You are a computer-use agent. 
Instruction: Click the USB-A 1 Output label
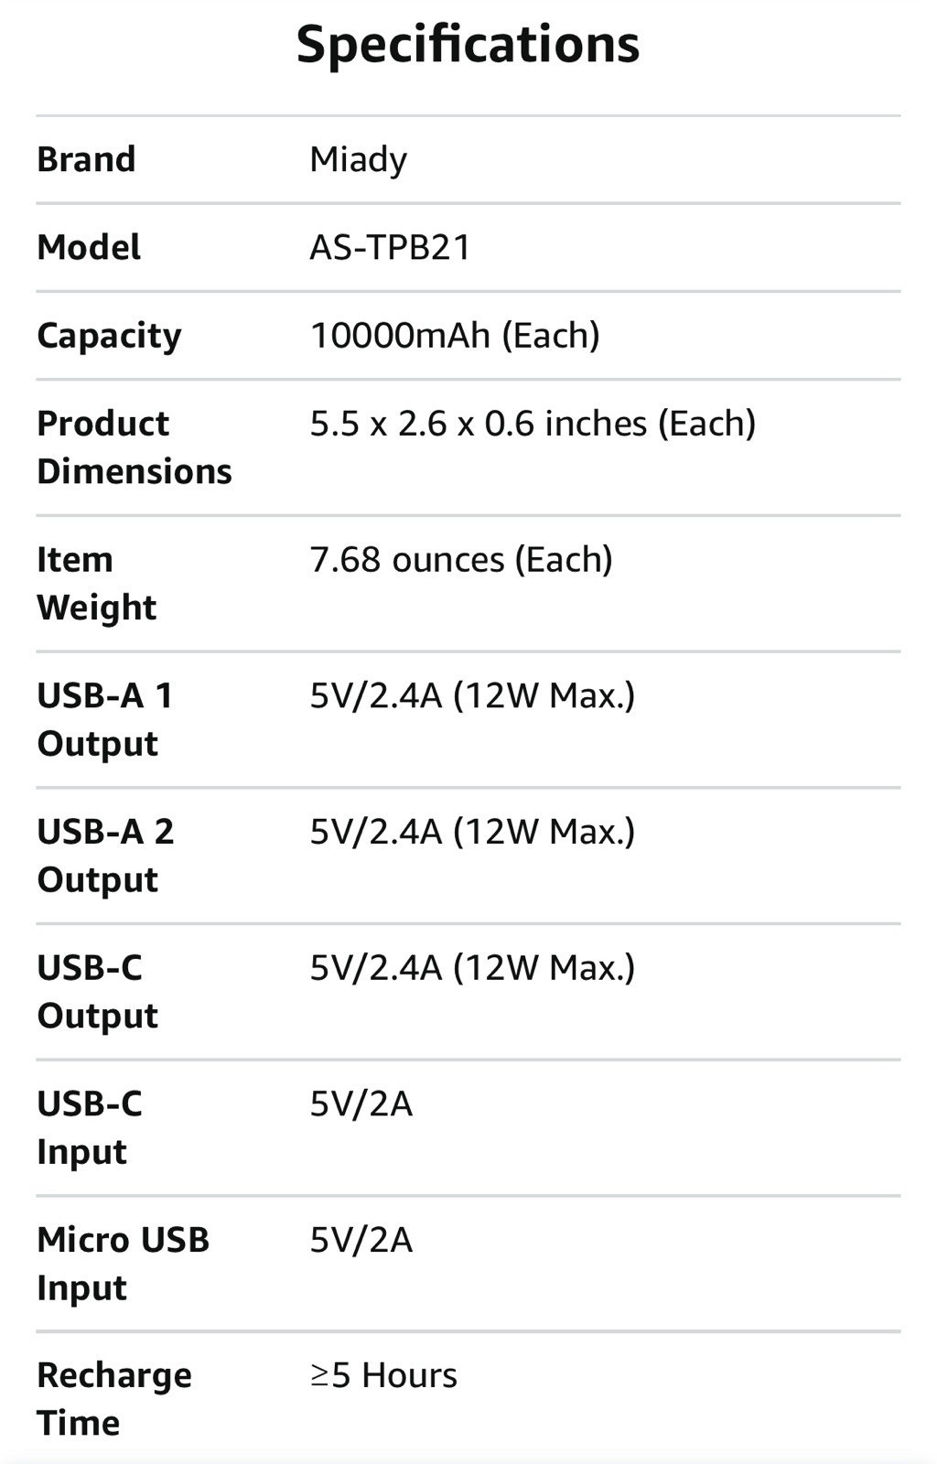(x=105, y=719)
